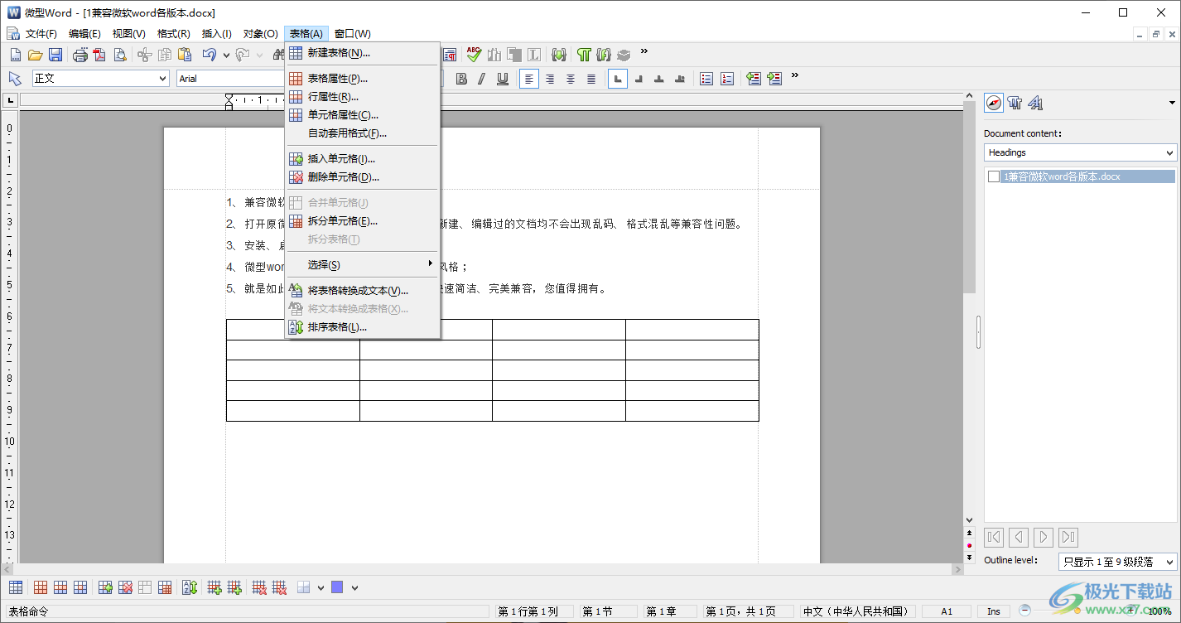Open the A1 styles panel icon in sidebar

[x=1035, y=103]
